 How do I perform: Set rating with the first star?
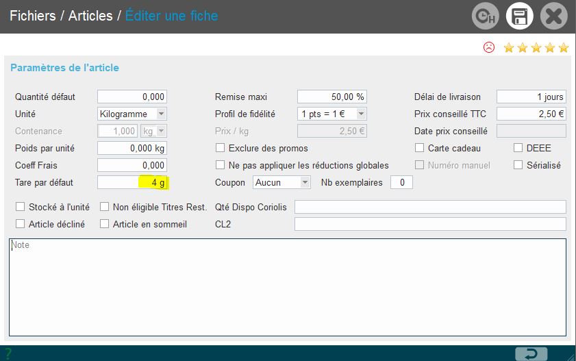tap(509, 47)
